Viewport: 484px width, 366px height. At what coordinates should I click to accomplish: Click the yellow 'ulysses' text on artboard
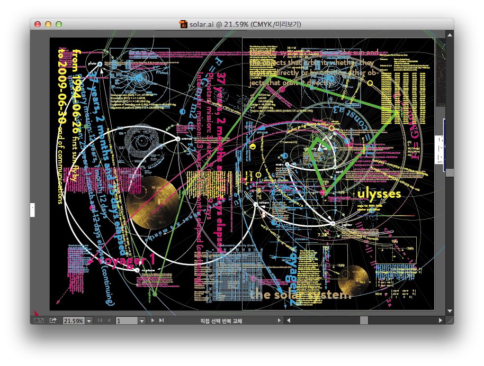379,194
